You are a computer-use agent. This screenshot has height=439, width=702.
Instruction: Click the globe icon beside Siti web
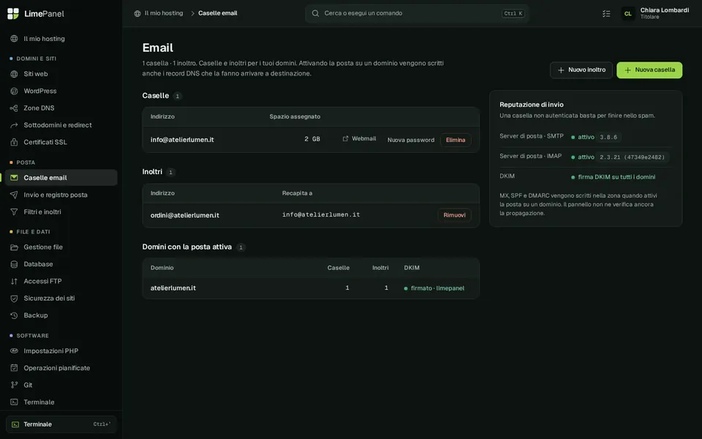tap(14, 74)
